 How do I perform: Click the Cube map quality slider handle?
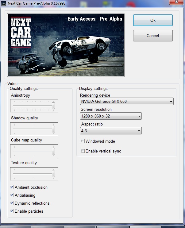(53, 151)
